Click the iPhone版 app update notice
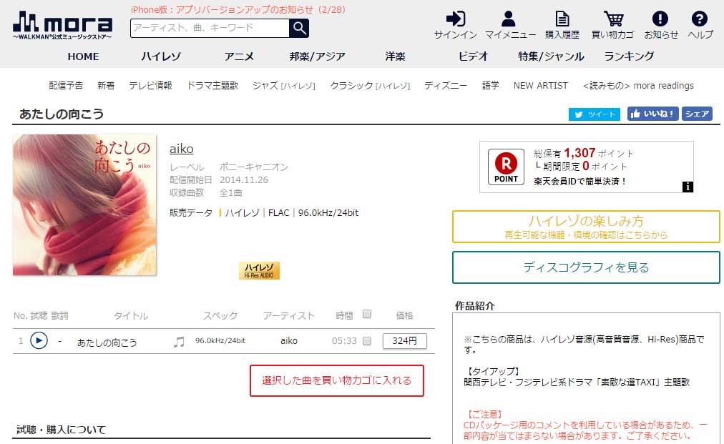The height and width of the screenshot is (444, 724). tap(238, 10)
